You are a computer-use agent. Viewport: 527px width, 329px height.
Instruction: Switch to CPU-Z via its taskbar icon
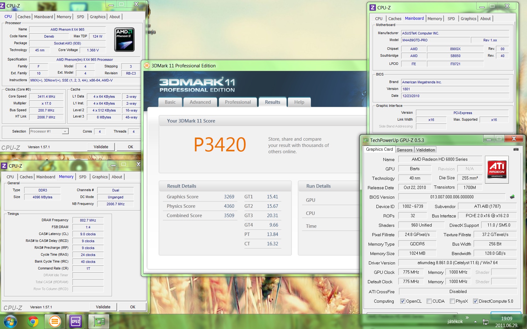pos(76,321)
